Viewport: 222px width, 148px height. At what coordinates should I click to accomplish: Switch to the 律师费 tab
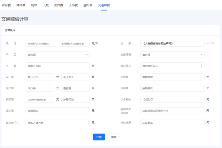tap(21, 5)
